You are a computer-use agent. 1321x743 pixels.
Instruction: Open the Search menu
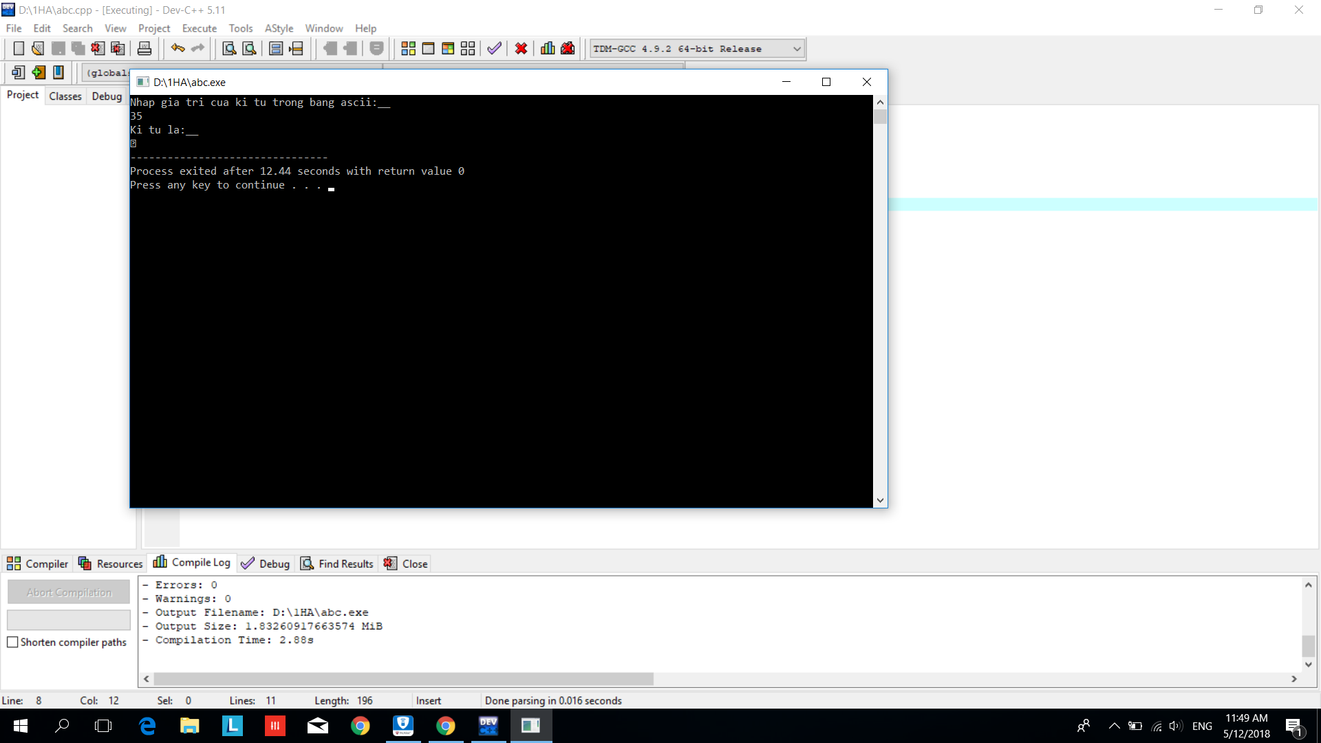(x=77, y=28)
